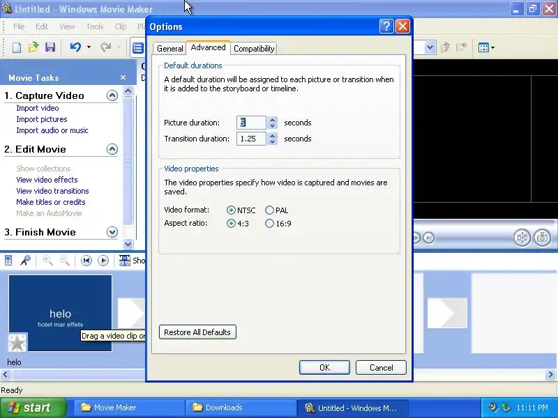Open the collections combo box dropdown arrow
The width and height of the screenshot is (558, 418).
point(430,47)
